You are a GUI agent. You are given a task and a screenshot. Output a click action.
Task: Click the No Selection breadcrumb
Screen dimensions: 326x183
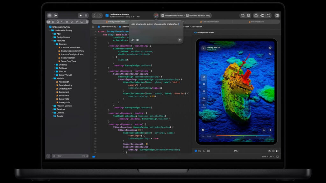(x=197, y=27)
